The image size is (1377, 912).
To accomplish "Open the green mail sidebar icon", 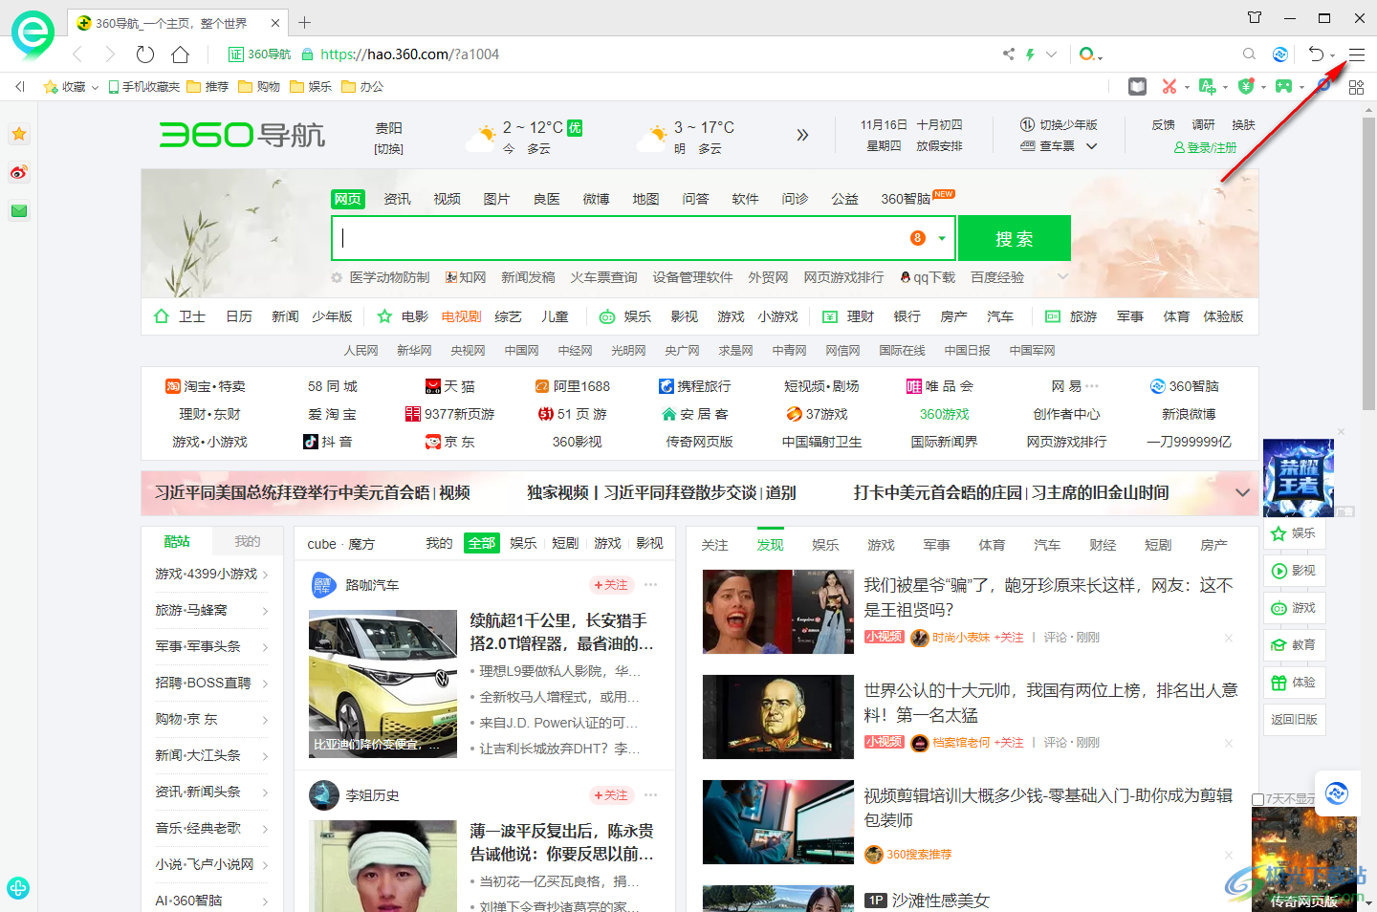I will [19, 211].
